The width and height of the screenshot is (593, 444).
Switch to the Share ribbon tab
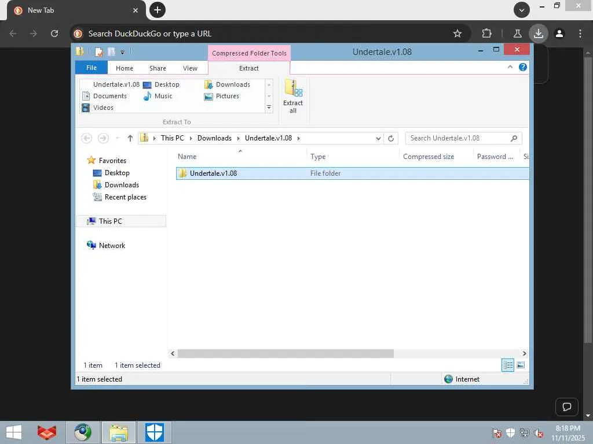(x=158, y=68)
